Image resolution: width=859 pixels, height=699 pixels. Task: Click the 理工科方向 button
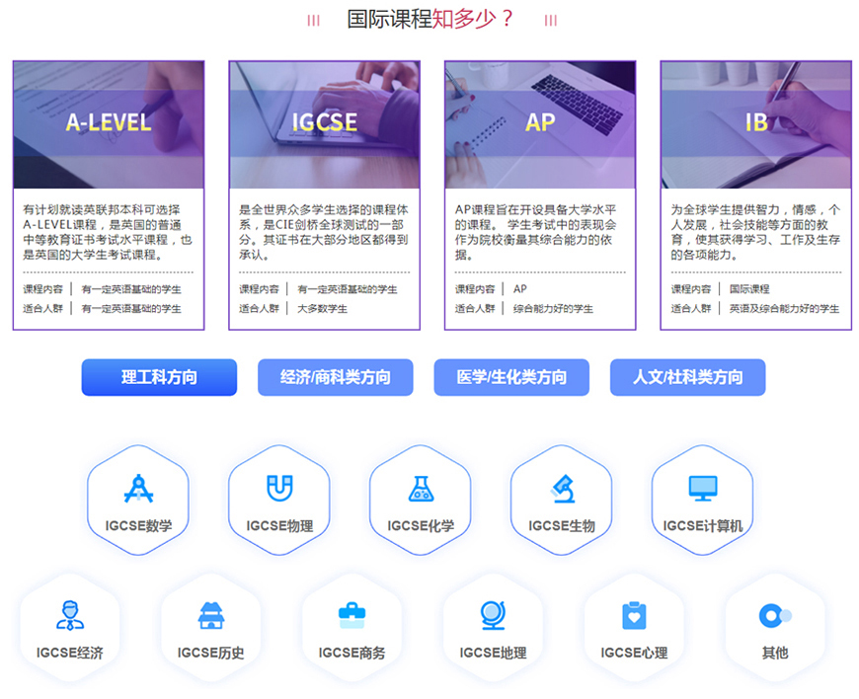(160, 377)
